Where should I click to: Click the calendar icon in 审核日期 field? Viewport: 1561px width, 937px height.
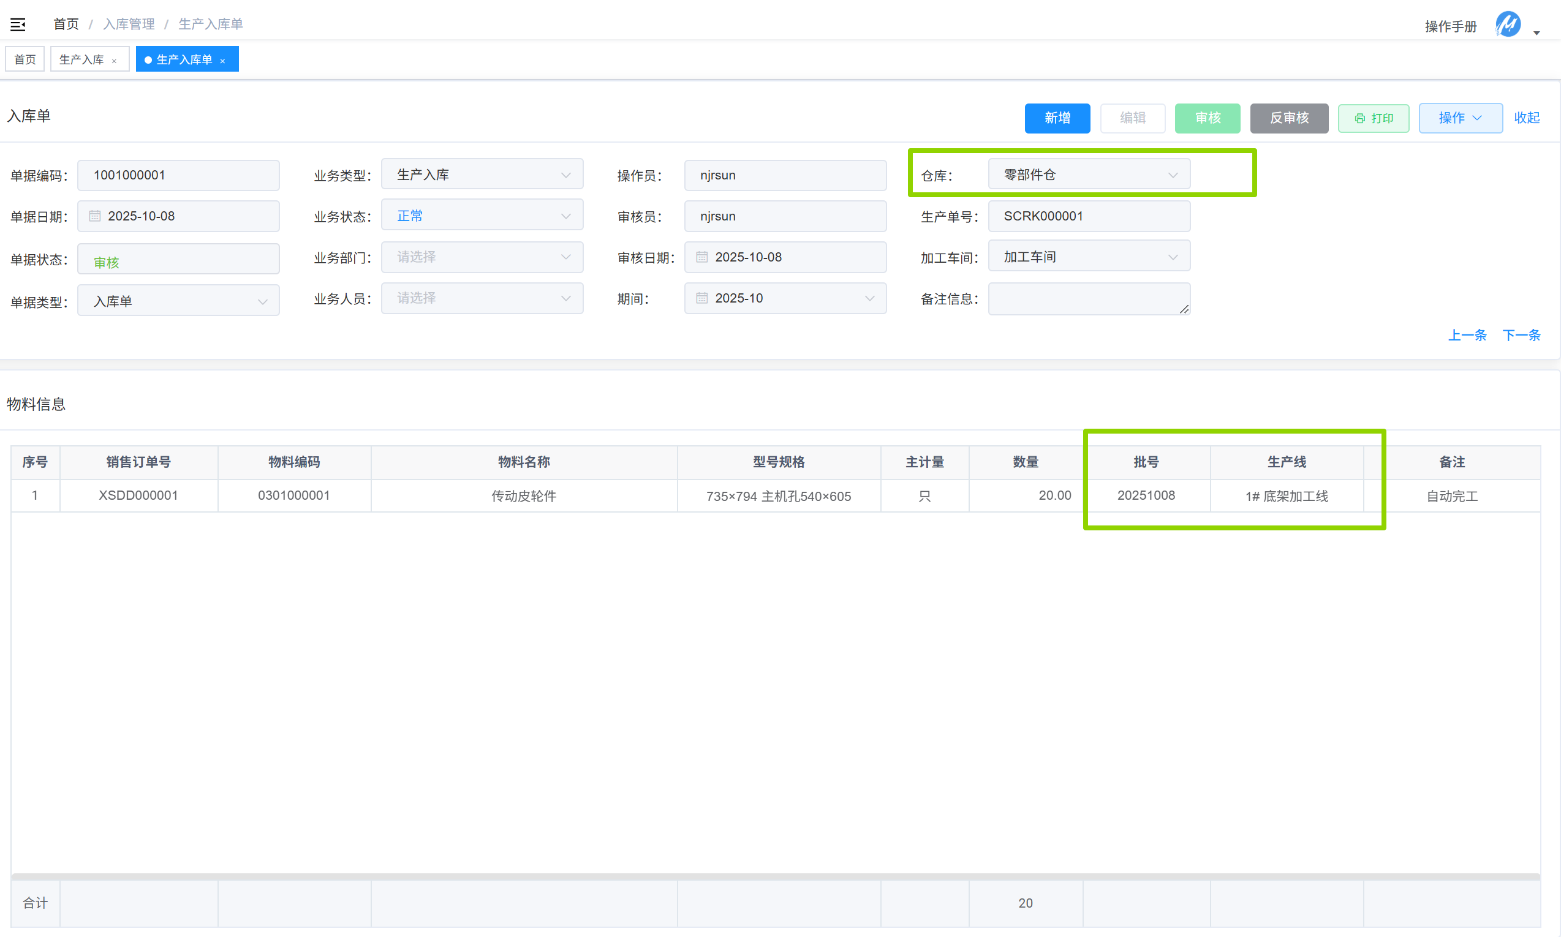pos(701,257)
